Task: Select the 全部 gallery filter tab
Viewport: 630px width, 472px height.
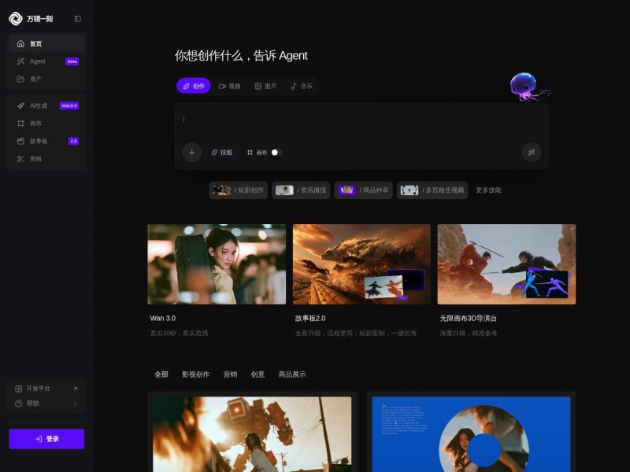Action: [x=161, y=374]
